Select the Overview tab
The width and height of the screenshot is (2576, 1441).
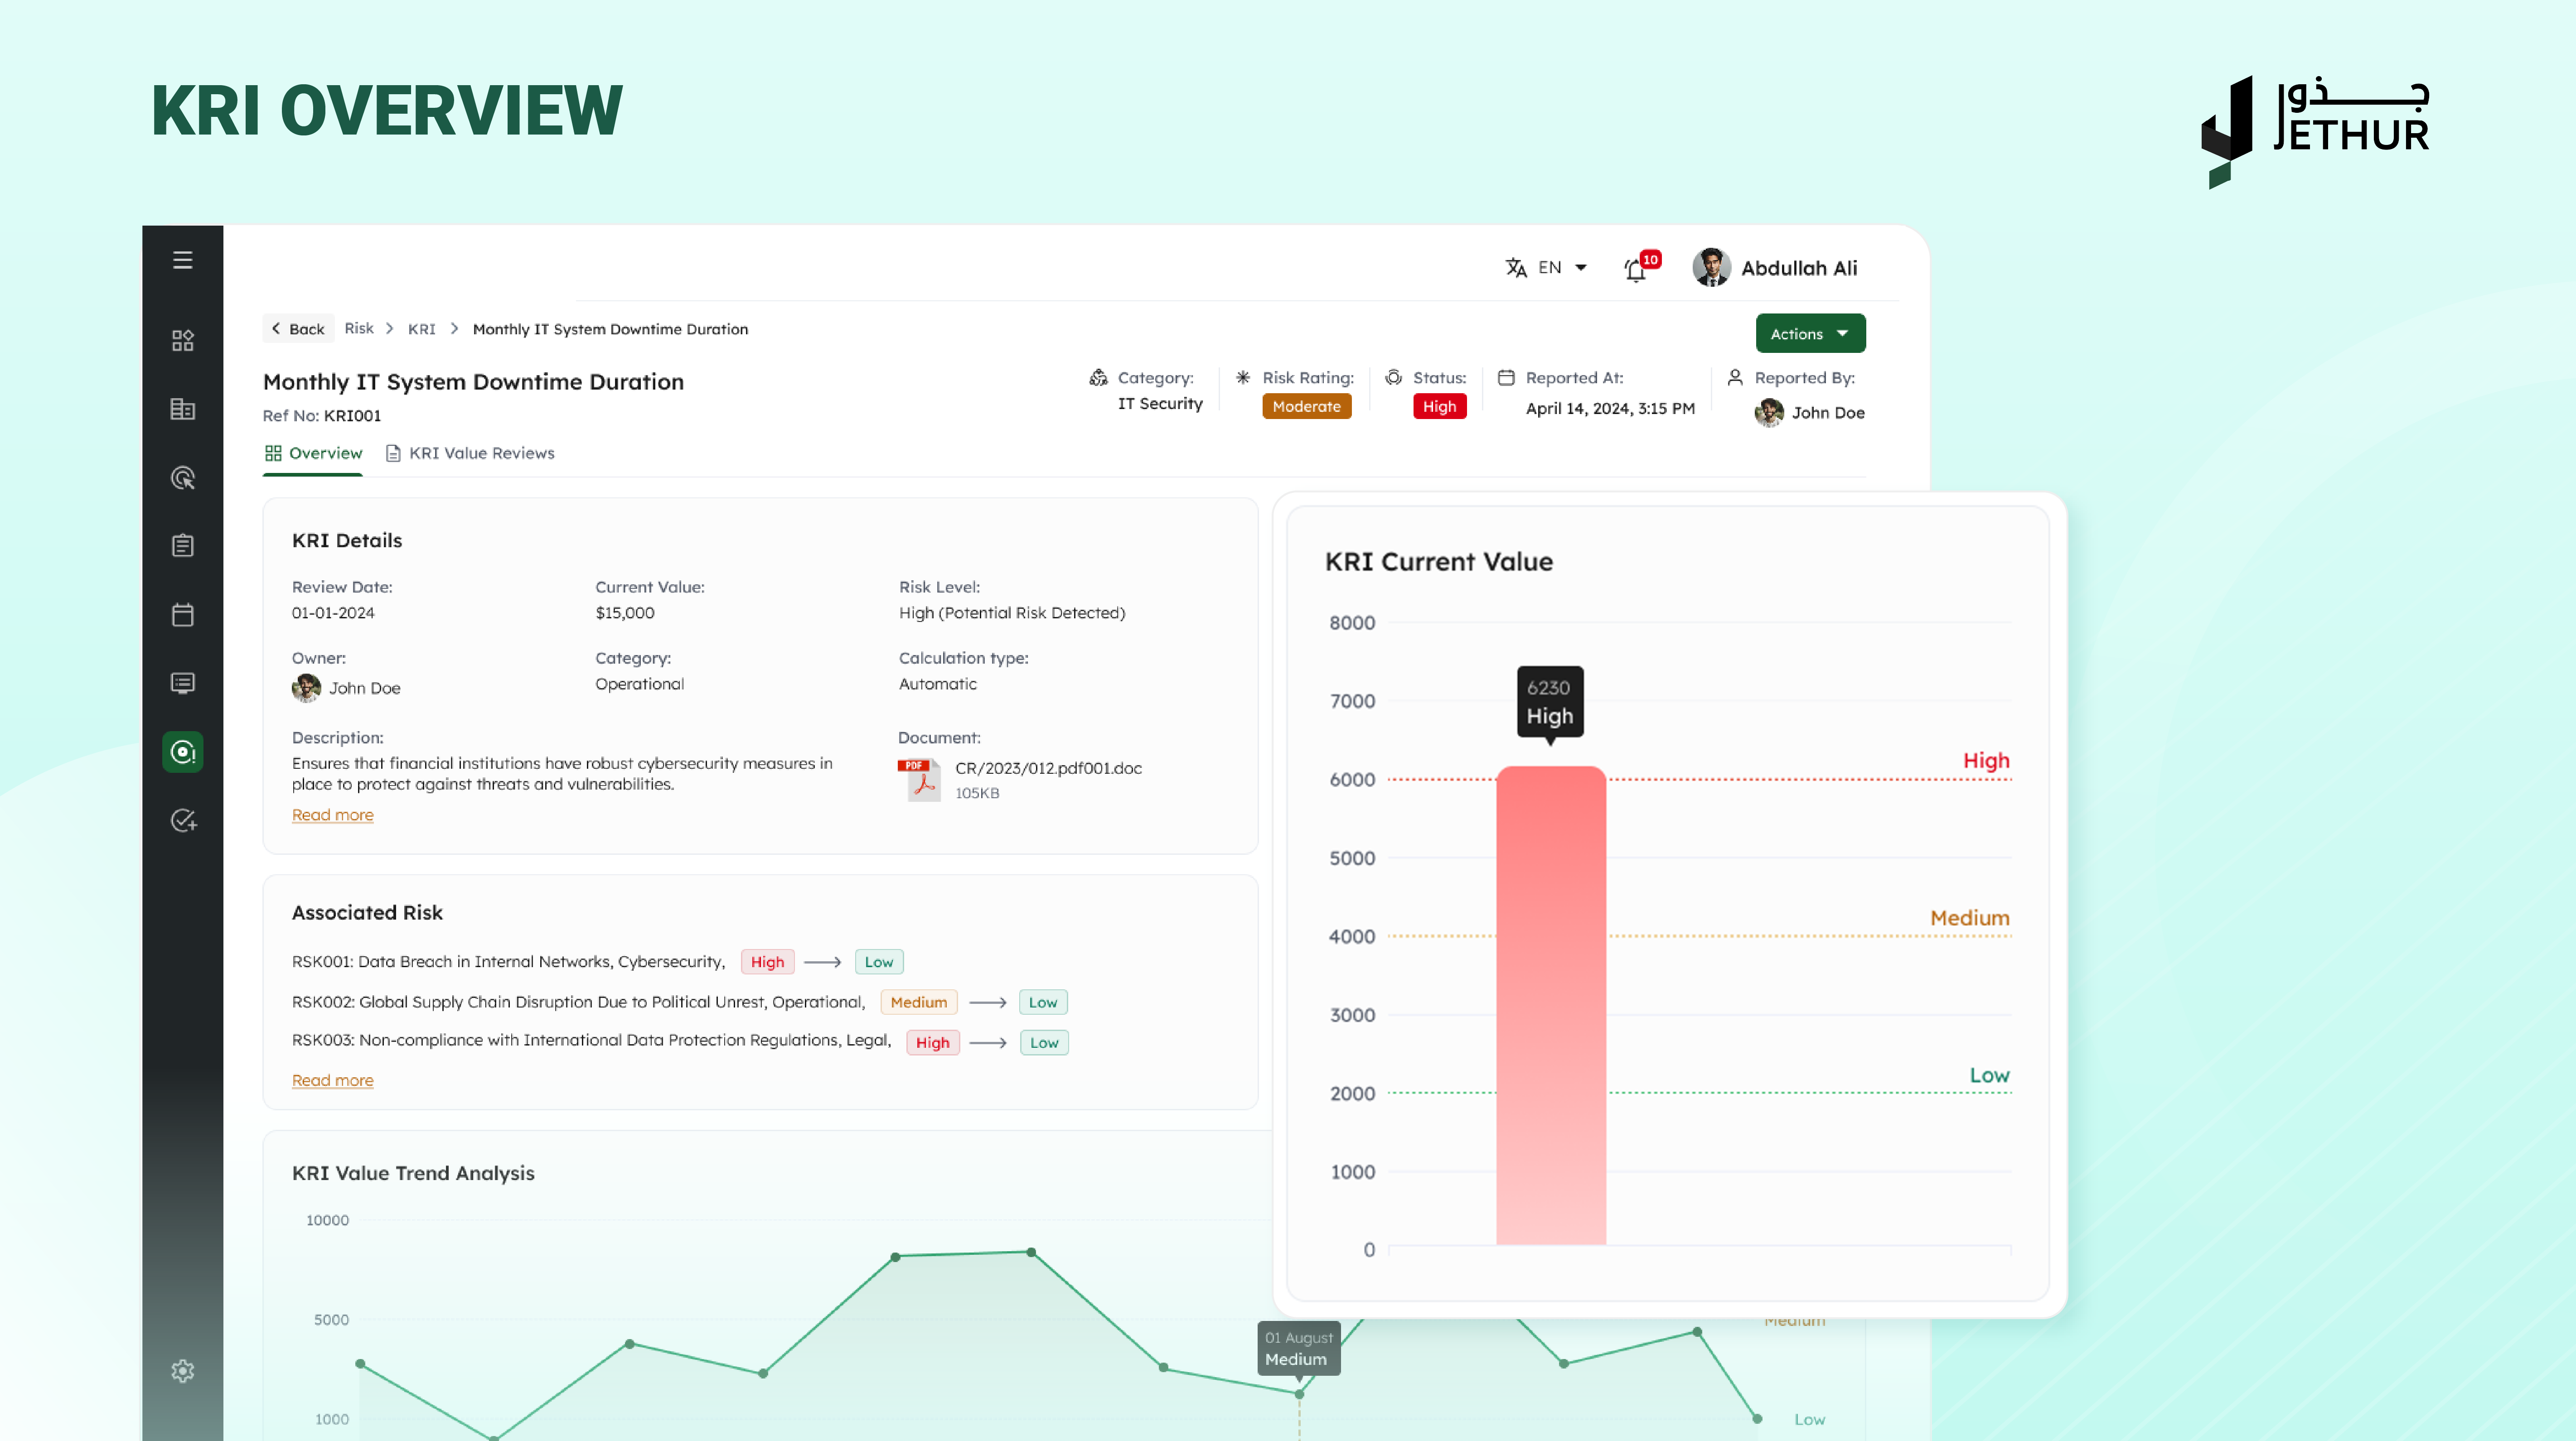pos(313,453)
